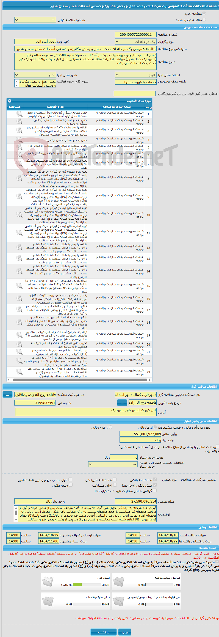Open the سایر مدارک/اطلاعات folder icon
This screenshot has height=637, width=219.
click(x=48, y=601)
